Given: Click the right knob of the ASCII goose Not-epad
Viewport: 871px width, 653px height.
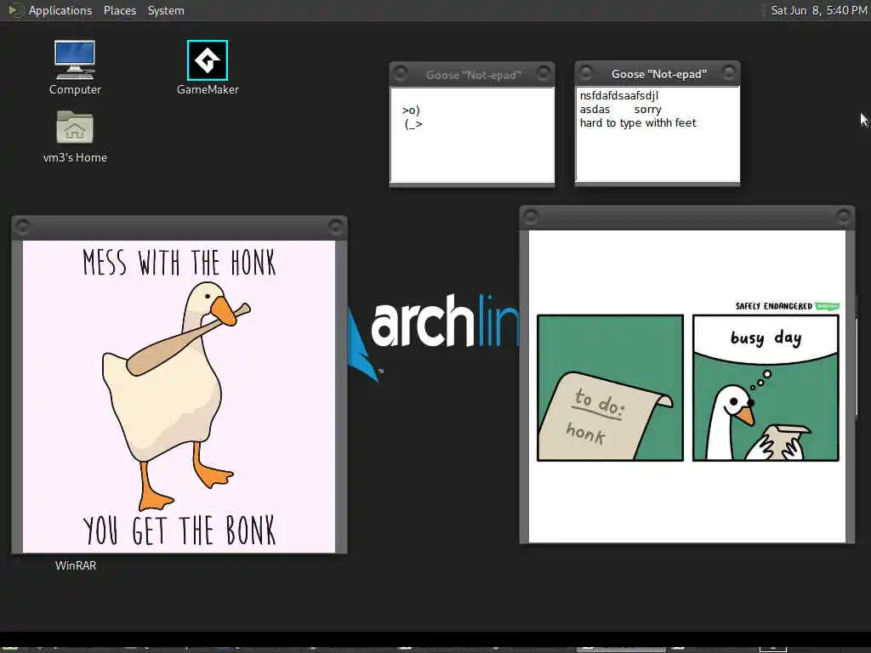Looking at the screenshot, I should (544, 73).
